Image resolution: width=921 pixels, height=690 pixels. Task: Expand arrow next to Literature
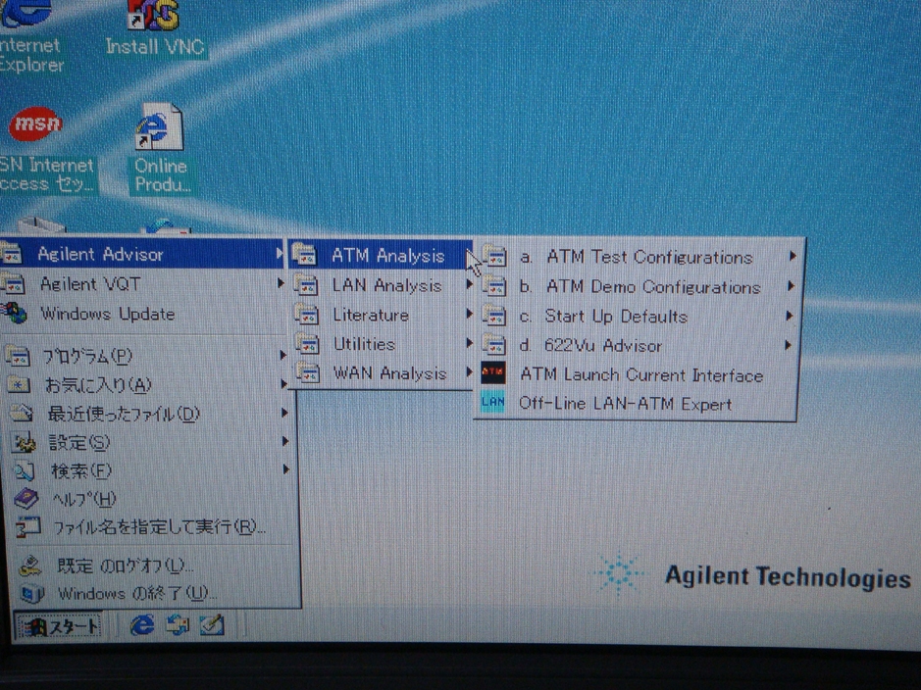click(x=469, y=314)
